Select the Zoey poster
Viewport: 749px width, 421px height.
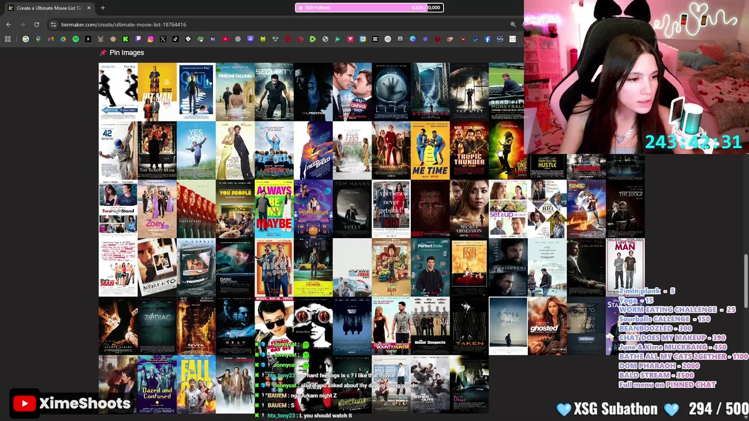point(157,209)
